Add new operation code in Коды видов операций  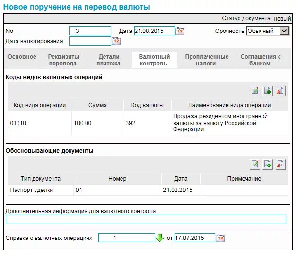click(267, 91)
